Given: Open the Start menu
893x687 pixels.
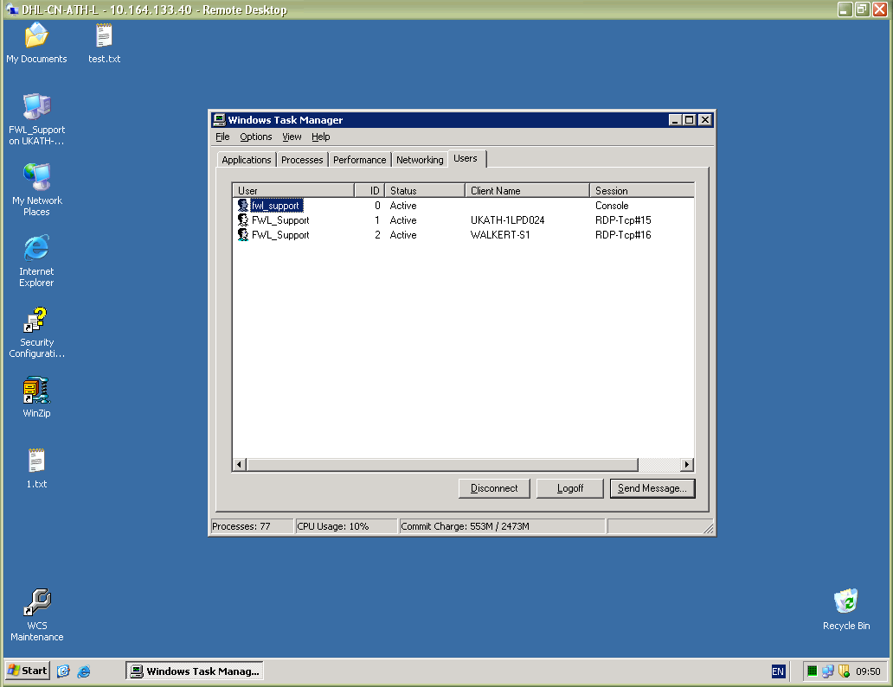Looking at the screenshot, I should coord(28,671).
